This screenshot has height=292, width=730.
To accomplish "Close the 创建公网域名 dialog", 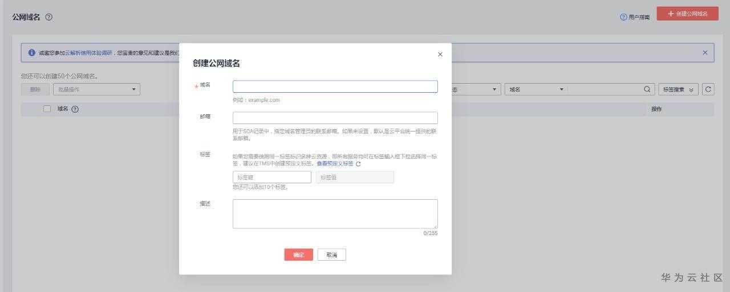I will tap(440, 55).
